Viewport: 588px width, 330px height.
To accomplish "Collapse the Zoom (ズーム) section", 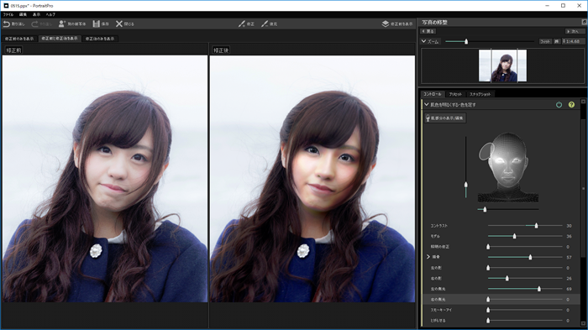I will point(423,41).
